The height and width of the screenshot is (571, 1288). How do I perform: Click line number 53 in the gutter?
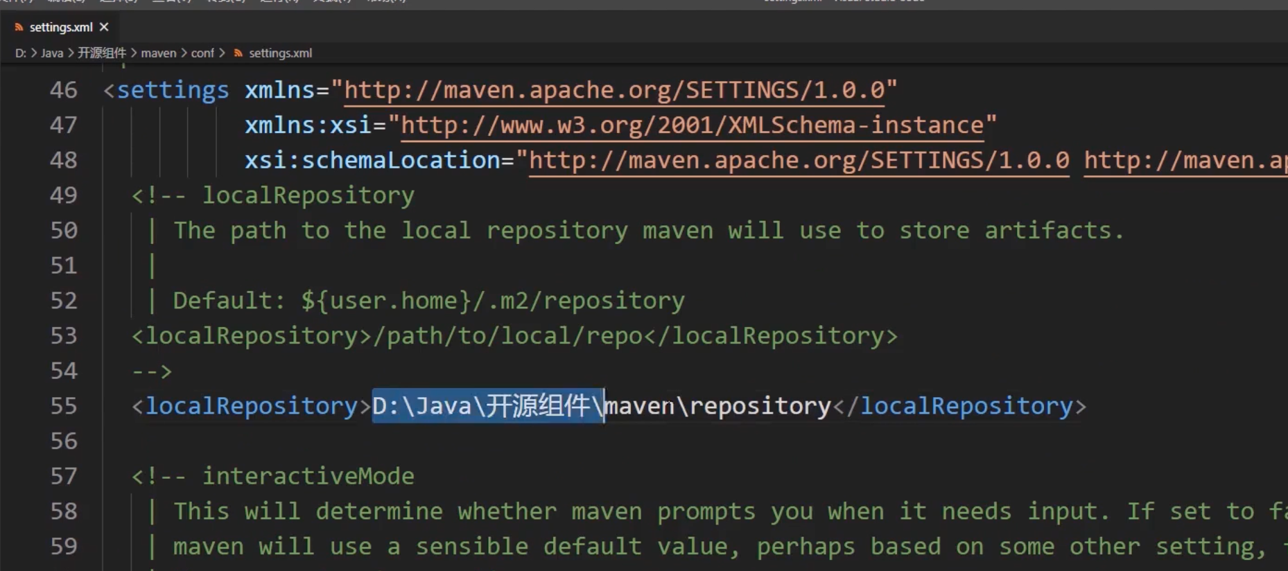click(64, 336)
